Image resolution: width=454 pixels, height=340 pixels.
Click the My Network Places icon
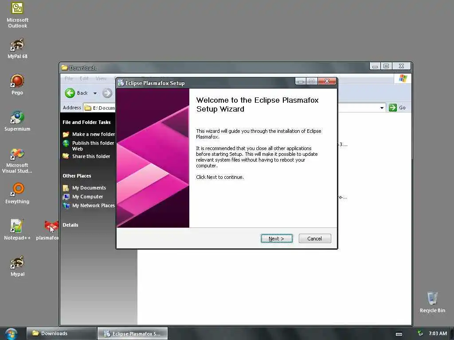point(67,205)
